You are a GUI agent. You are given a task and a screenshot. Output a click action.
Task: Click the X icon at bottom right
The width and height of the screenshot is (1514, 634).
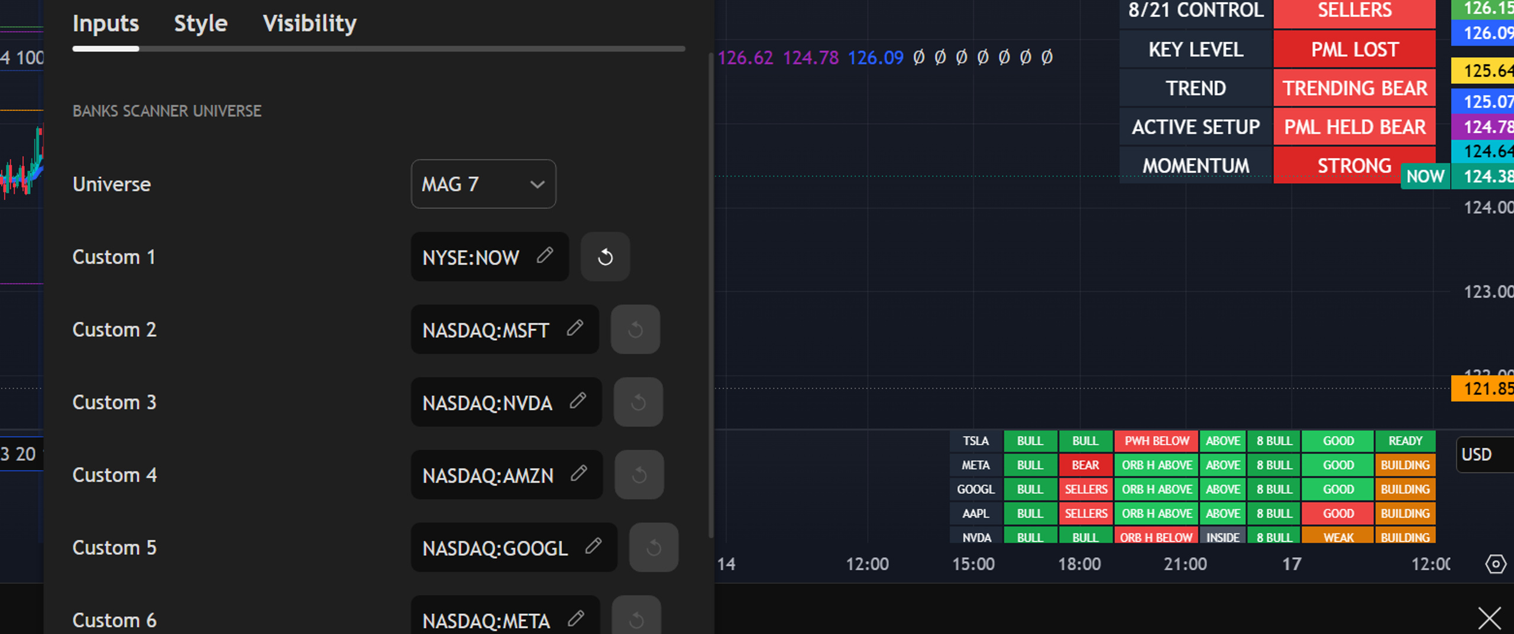[1489, 618]
